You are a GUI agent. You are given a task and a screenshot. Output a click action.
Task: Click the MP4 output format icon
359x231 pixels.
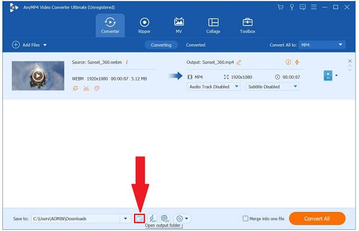[328, 76]
